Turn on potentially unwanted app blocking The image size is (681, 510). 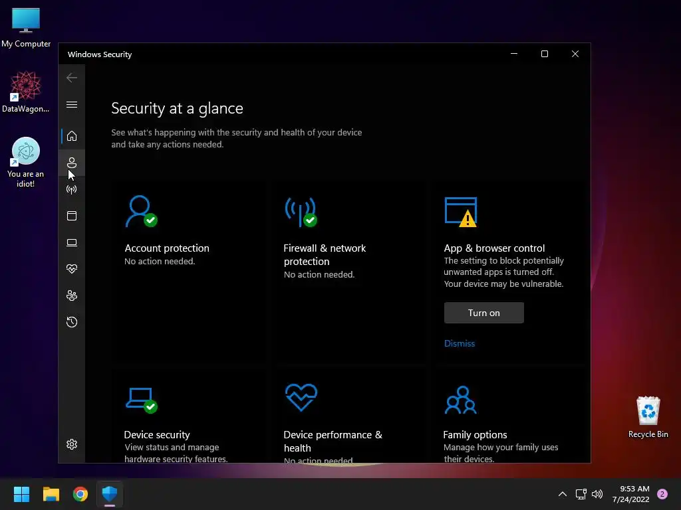point(484,313)
